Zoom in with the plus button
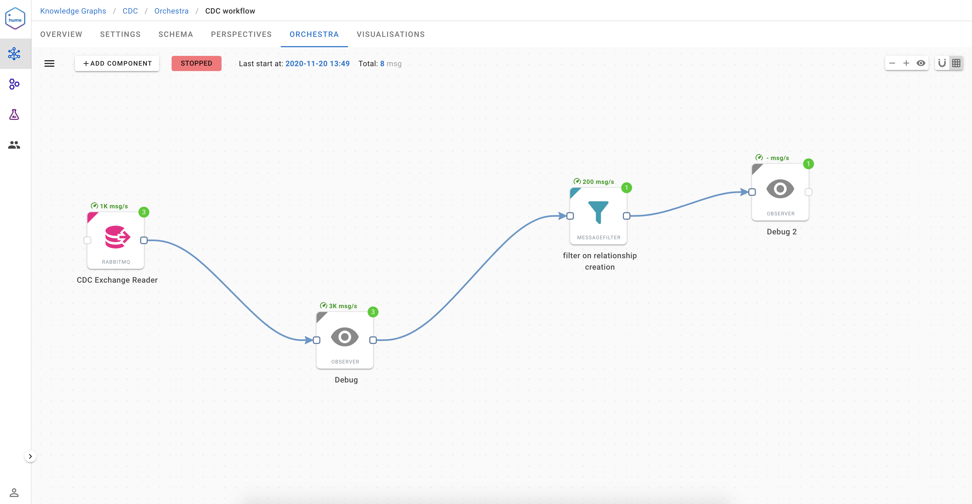This screenshot has height=504, width=972. [x=906, y=63]
